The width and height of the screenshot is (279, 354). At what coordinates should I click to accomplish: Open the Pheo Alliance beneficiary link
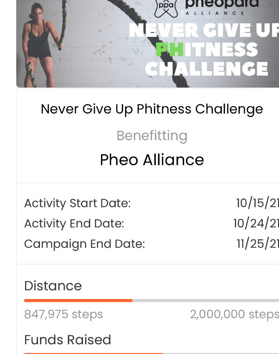152,160
